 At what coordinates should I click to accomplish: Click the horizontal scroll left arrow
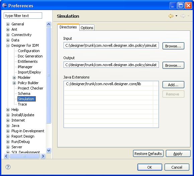click(6, 156)
